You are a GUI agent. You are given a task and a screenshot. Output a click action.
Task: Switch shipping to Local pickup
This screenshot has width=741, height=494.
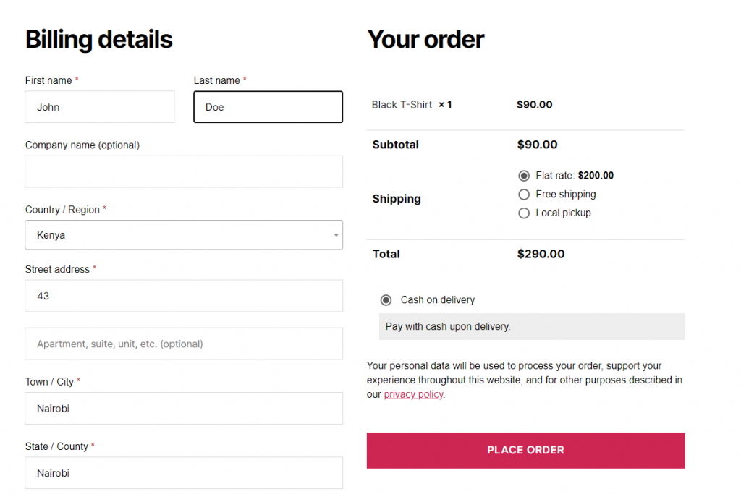(524, 213)
